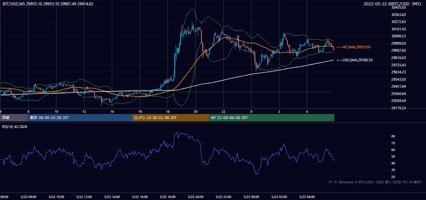Click the NY 21:00-06:00 JST session bar

(272, 118)
